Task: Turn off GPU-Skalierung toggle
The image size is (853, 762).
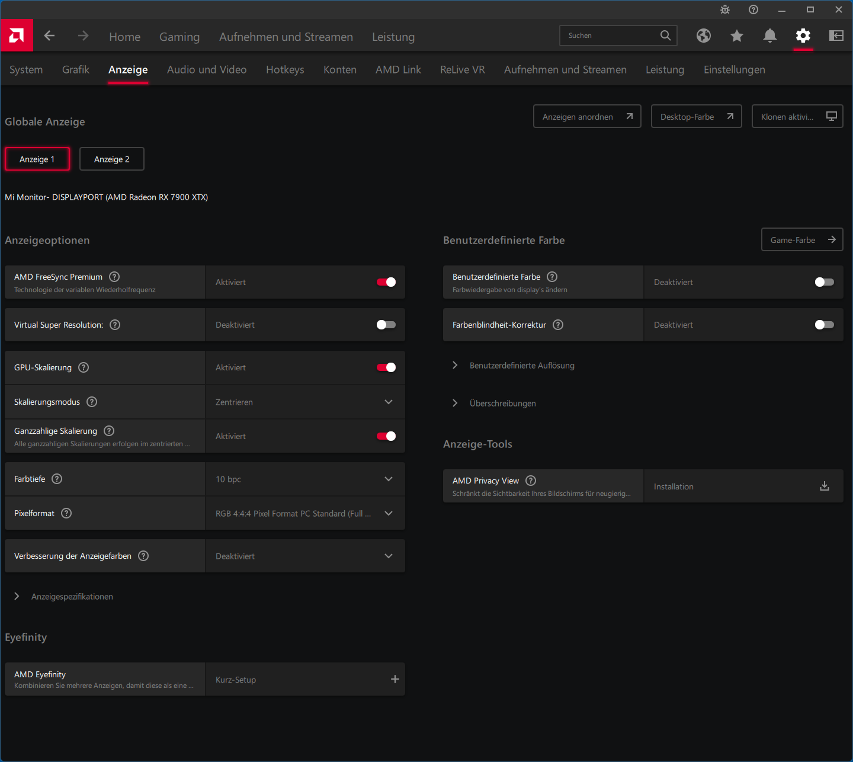Action: (386, 367)
